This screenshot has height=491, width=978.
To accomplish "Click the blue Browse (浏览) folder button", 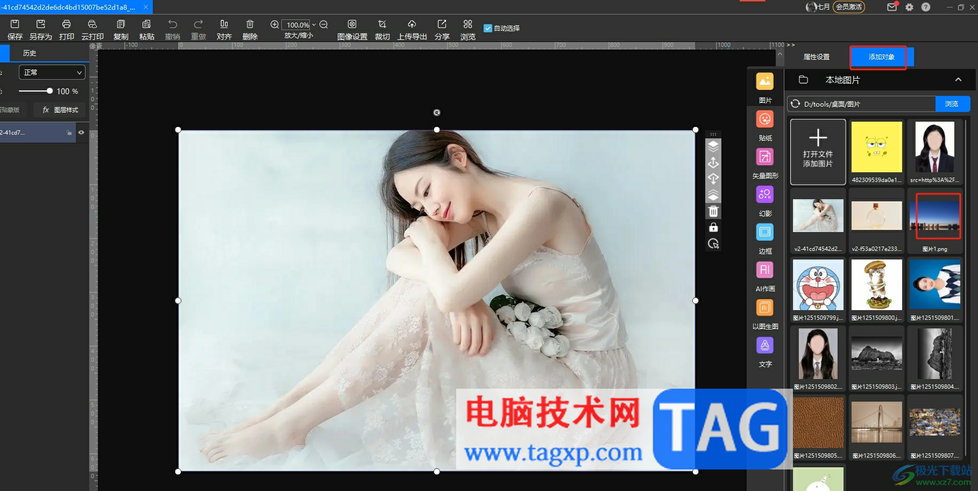I will tap(953, 104).
